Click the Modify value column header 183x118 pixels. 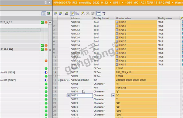pyautogui.click(x=169, y=18)
